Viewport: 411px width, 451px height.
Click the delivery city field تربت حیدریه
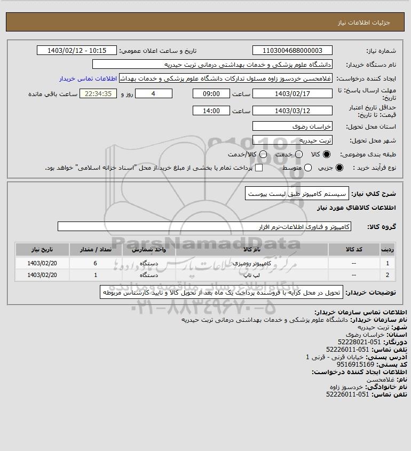(292, 140)
